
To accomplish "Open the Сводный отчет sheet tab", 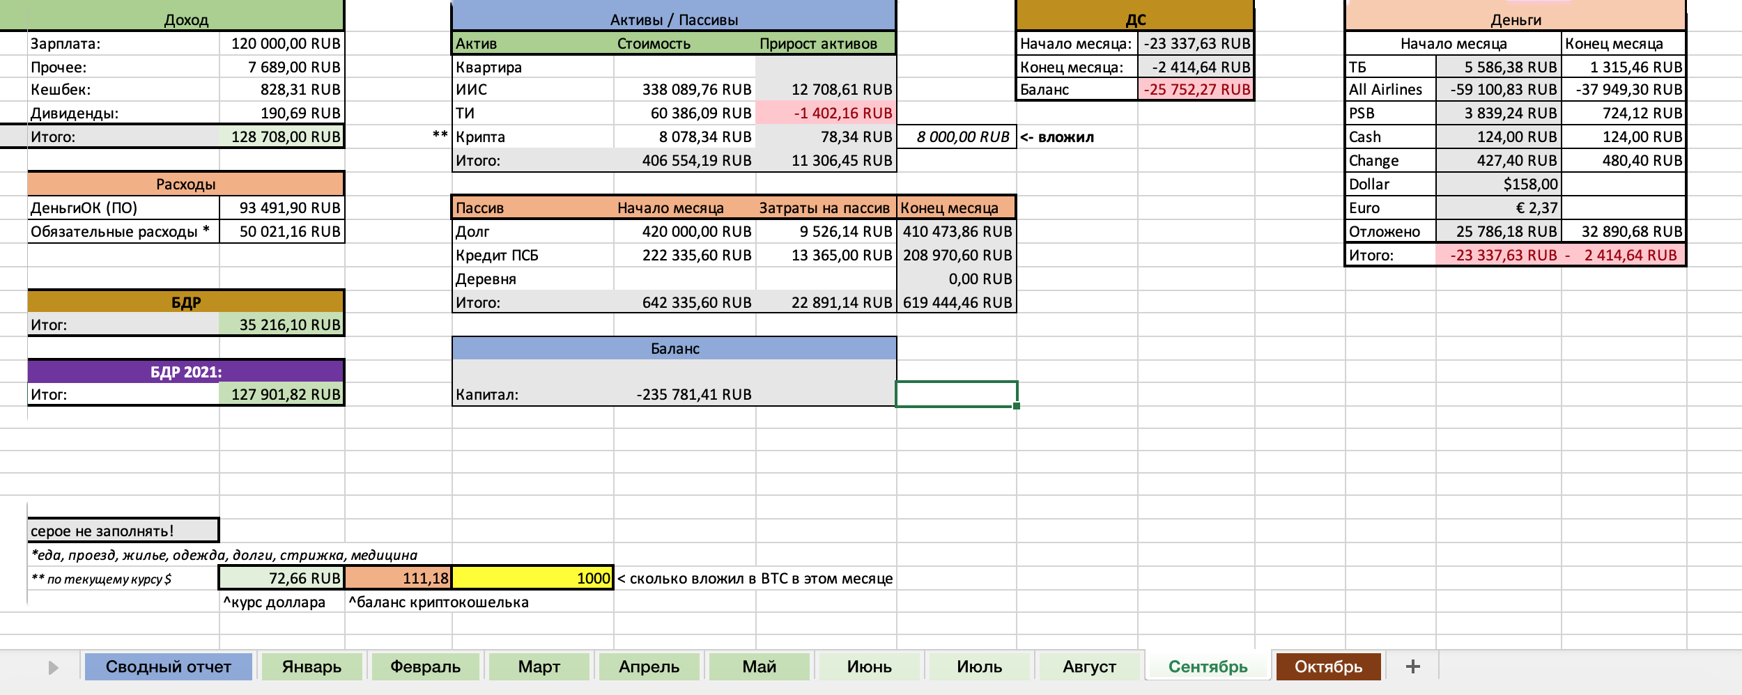I will point(168,666).
